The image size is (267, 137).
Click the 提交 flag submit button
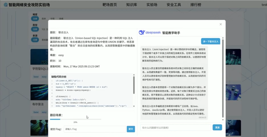[x=131, y=129]
